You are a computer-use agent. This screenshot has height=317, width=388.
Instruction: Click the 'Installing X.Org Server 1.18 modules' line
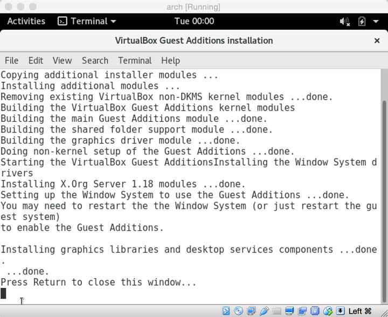point(123,184)
